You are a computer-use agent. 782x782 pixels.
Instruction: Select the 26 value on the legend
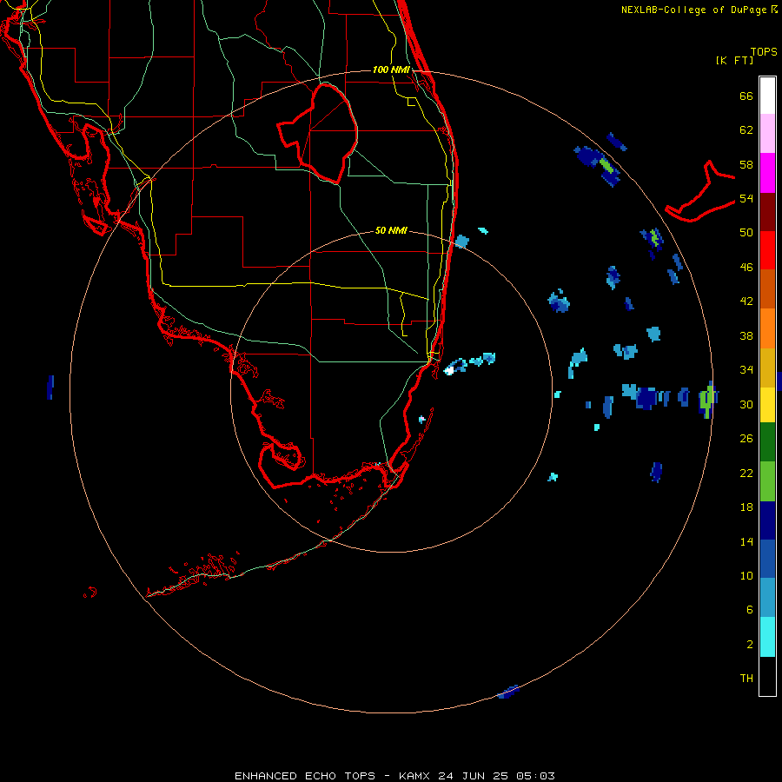[x=746, y=439]
